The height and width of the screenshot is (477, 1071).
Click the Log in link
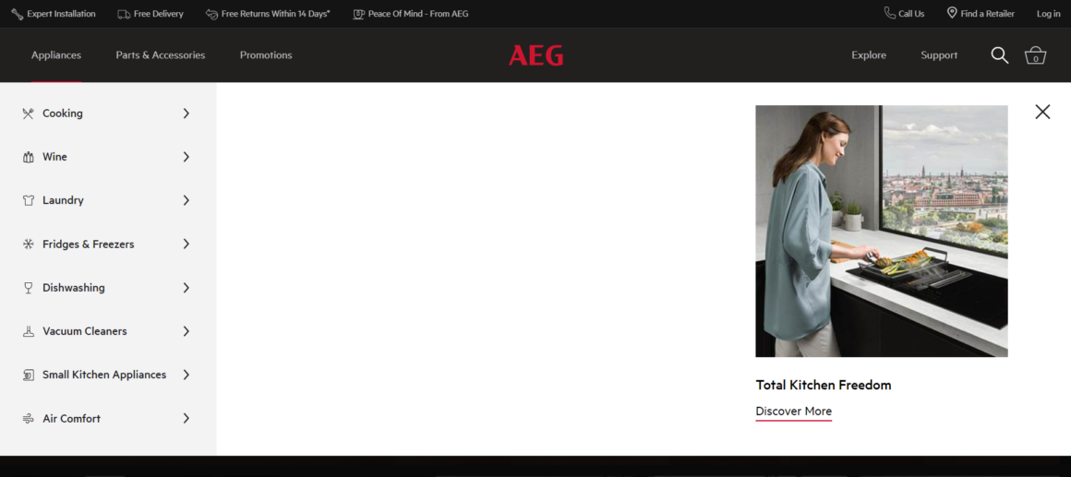click(x=1048, y=14)
